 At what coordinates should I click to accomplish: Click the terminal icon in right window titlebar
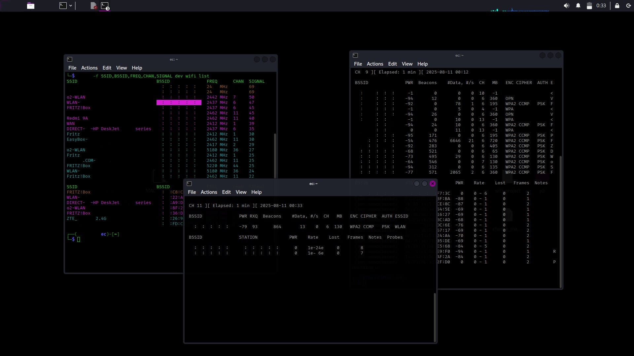355,55
